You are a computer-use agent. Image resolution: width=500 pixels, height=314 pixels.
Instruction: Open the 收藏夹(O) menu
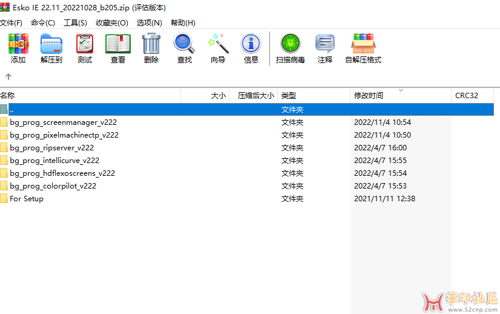112,22
